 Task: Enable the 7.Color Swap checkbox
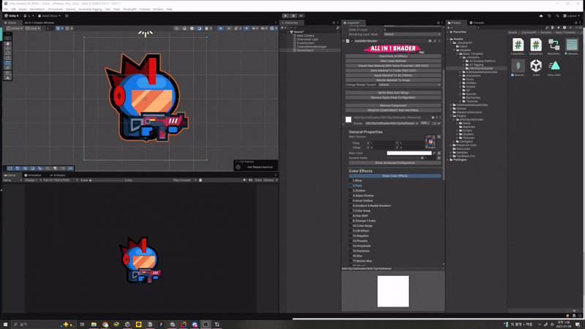[x=351, y=211]
